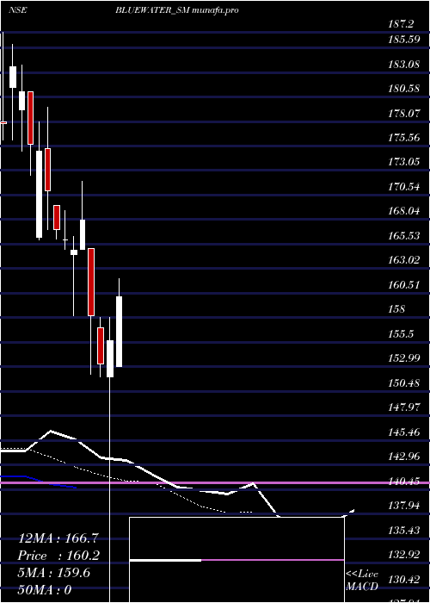Image resolution: width=430 pixels, height=603 pixels.
Task: Click the 12MA : 166.7 readout
Action: click(59, 538)
